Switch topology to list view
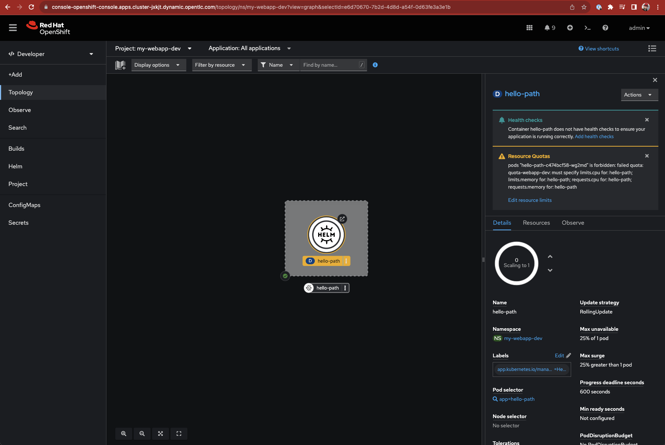The width and height of the screenshot is (665, 445). click(652, 49)
